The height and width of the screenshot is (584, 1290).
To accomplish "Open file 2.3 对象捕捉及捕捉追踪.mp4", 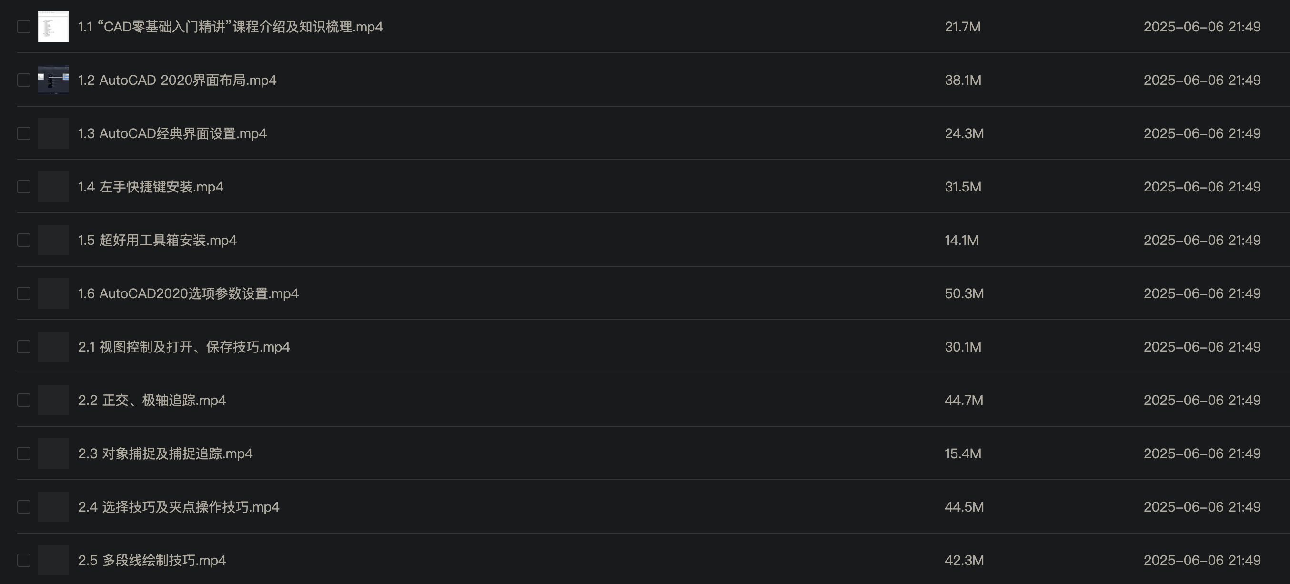I will pyautogui.click(x=165, y=453).
